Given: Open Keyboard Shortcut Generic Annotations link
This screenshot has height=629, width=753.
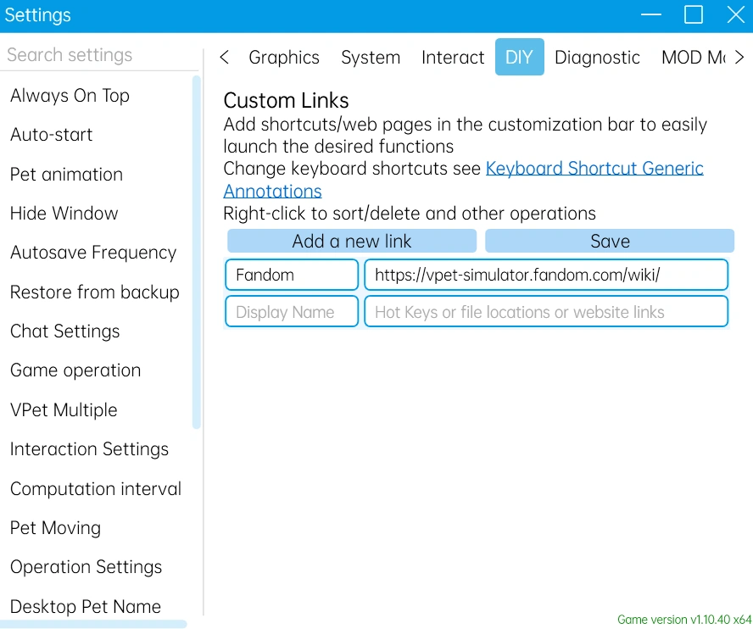Looking at the screenshot, I should tap(594, 169).
